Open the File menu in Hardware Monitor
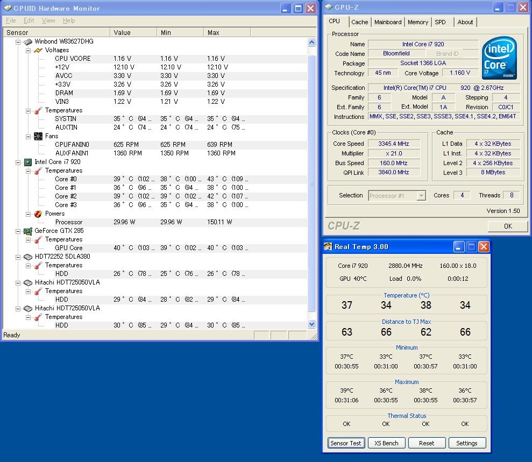This screenshot has height=462, width=532. [x=11, y=20]
